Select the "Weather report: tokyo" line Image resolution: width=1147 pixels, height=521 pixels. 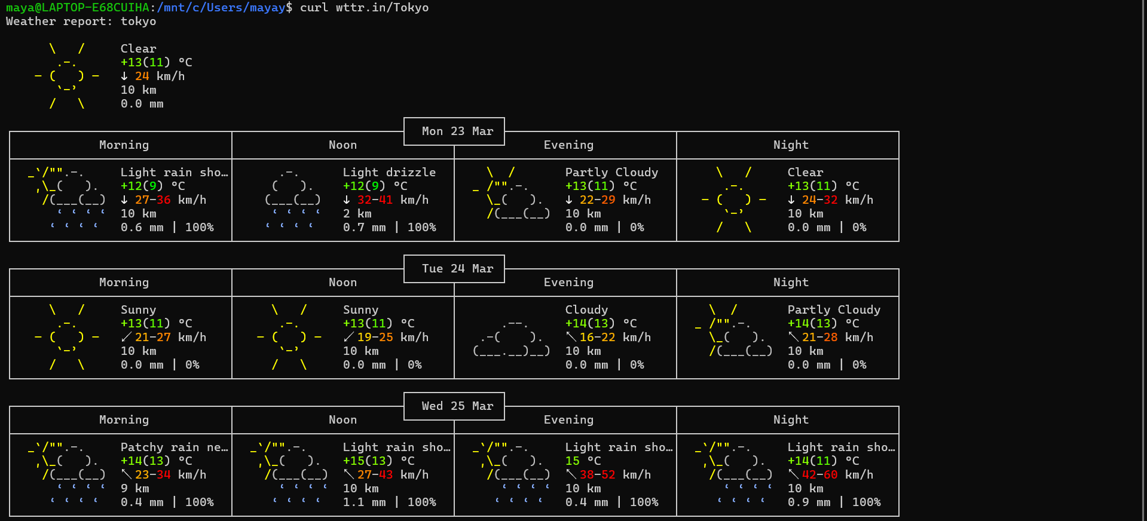coord(81,22)
